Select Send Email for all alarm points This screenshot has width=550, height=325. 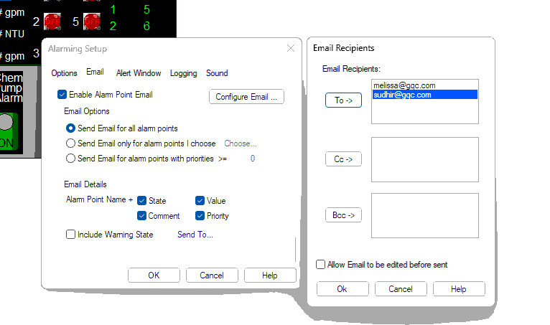(70, 128)
